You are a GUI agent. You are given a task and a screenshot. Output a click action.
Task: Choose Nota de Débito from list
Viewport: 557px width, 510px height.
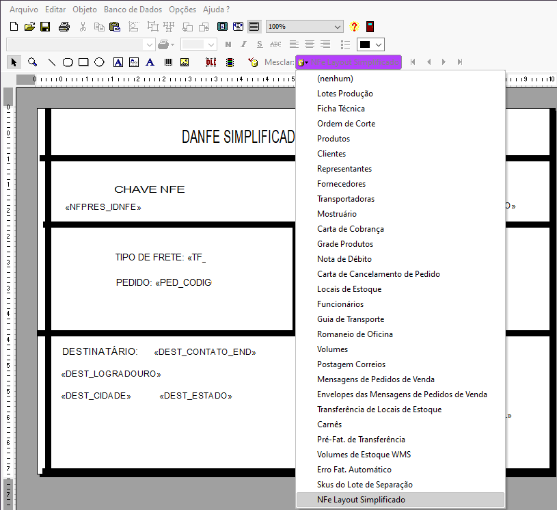tap(344, 259)
